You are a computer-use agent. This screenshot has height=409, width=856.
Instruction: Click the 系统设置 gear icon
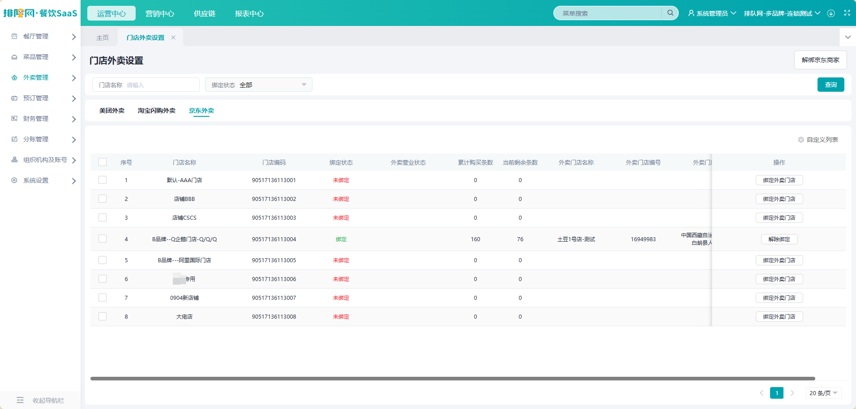pos(14,180)
